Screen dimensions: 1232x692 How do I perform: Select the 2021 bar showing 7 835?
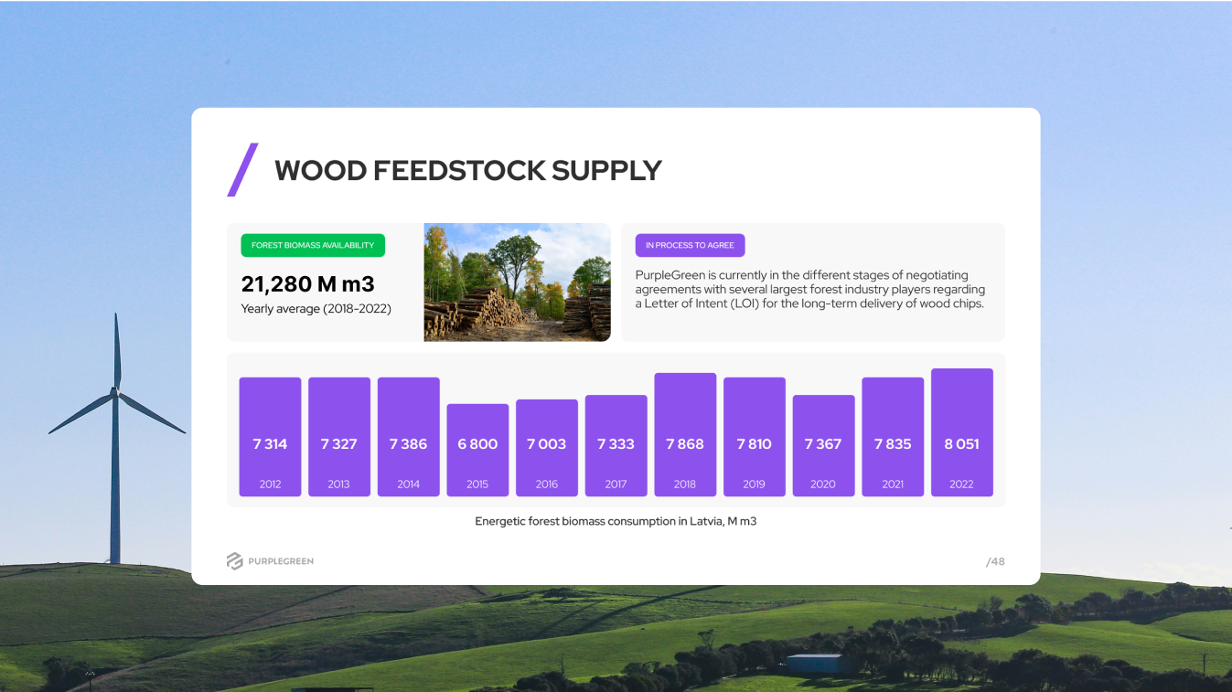click(893, 437)
